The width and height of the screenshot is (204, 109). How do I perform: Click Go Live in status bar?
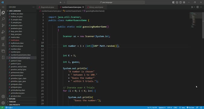(190, 107)
